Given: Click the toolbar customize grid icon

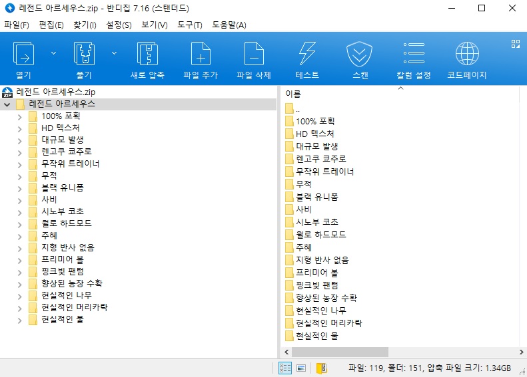Looking at the screenshot, I should click(515, 44).
